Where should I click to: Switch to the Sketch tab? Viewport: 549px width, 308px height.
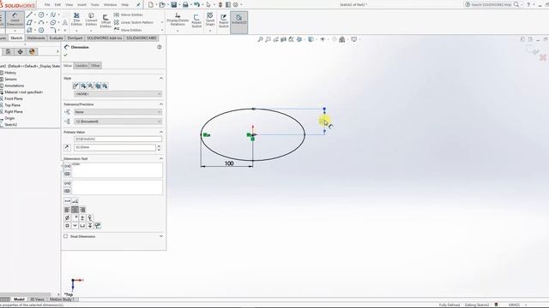tap(16, 38)
